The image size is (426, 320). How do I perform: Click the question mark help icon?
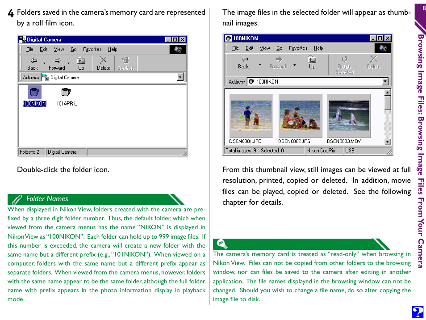tap(418, 312)
